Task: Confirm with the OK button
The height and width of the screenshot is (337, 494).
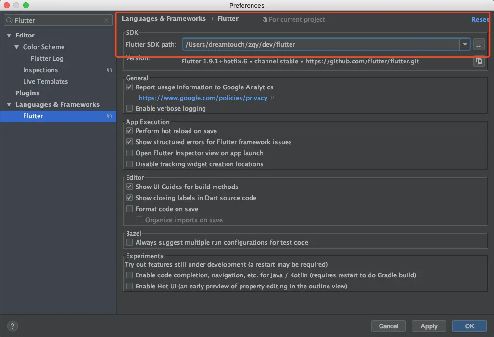Action: (469, 326)
